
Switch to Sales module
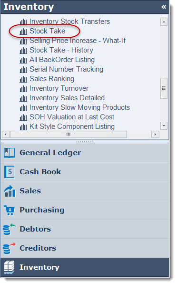coord(85,191)
